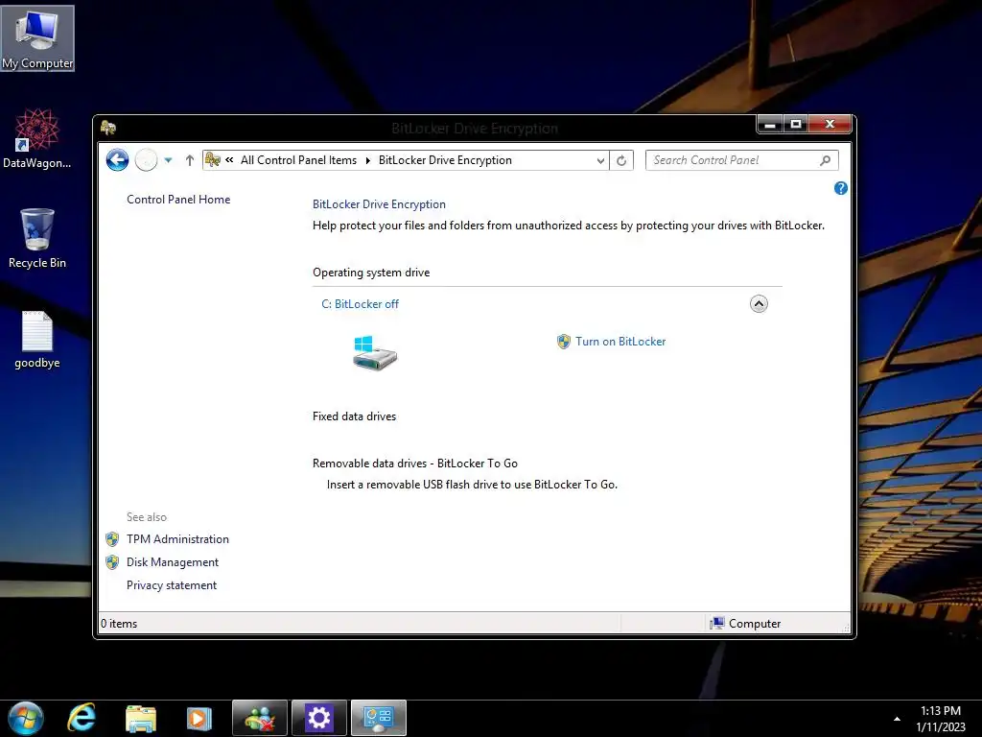
Task: Open the recent locations dropdown arrow
Action: [x=168, y=160]
